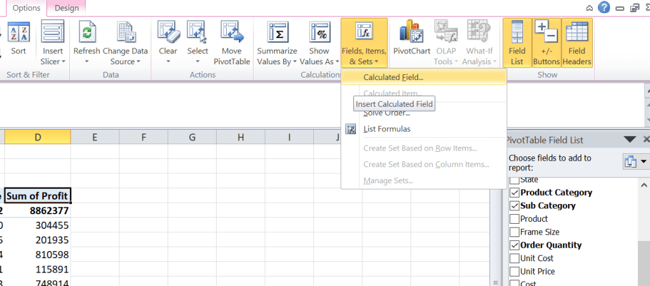The image size is (650, 286).
Task: Check the Unit Cost field checkbox
Action: click(x=514, y=259)
